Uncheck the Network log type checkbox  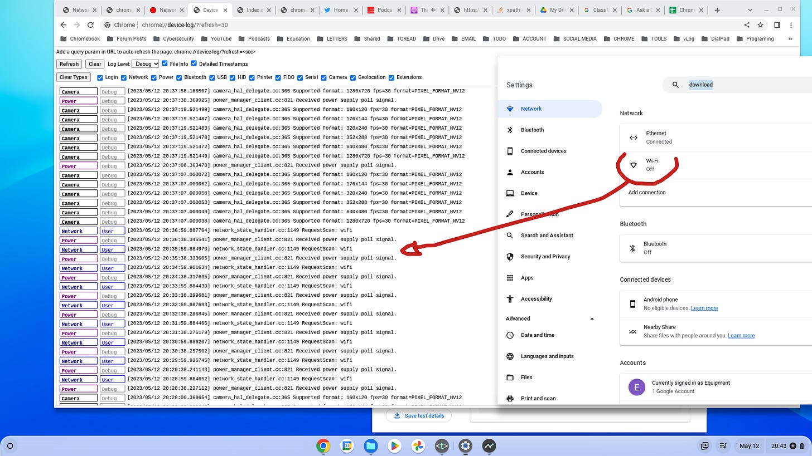[x=124, y=77]
